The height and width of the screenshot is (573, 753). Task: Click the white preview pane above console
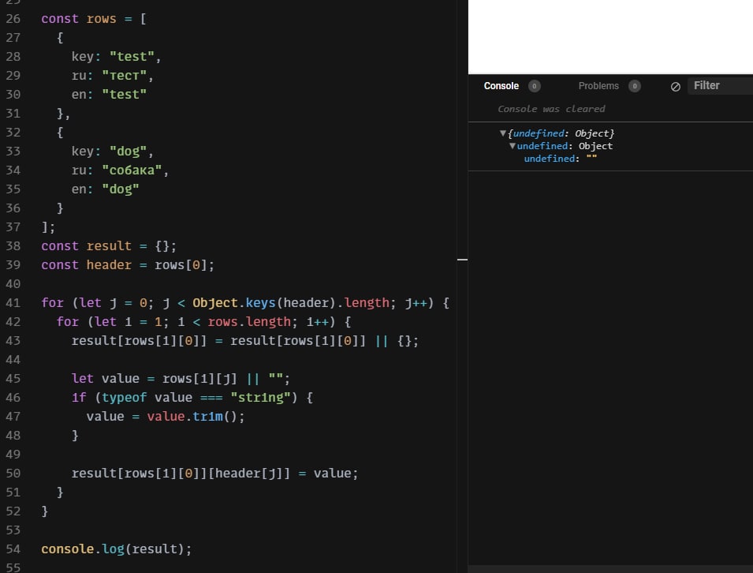pos(610,37)
